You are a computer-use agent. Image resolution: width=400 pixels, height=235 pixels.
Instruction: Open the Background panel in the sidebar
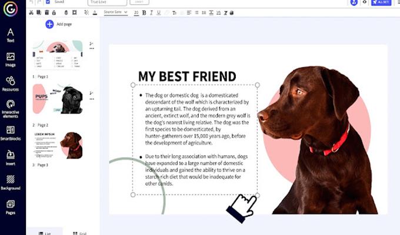[11, 183]
